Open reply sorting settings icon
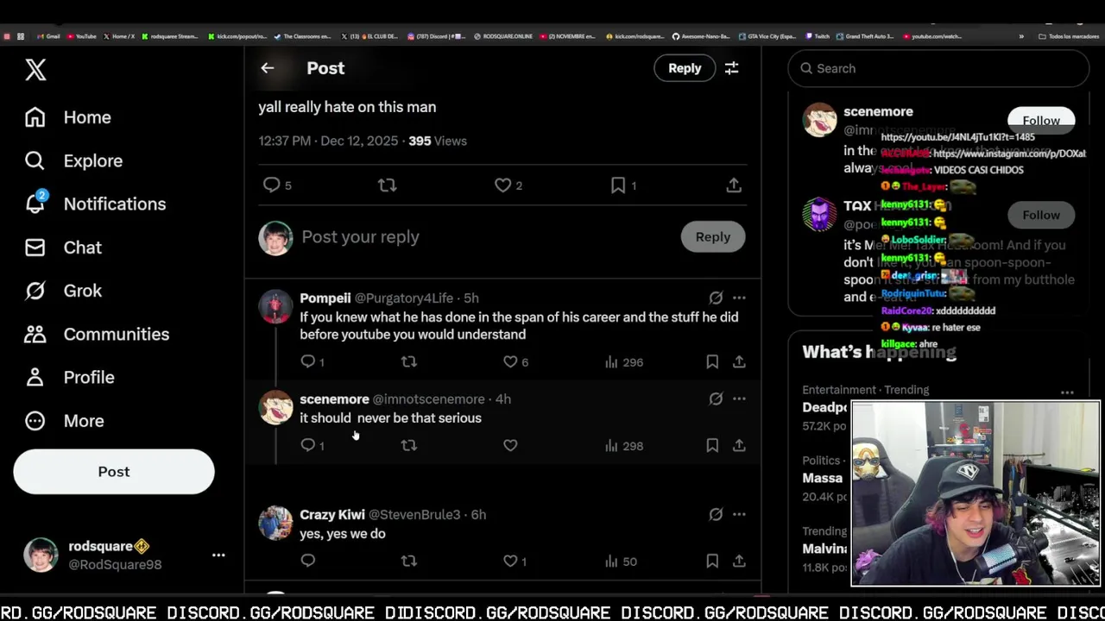The width and height of the screenshot is (1105, 621). 731,68
